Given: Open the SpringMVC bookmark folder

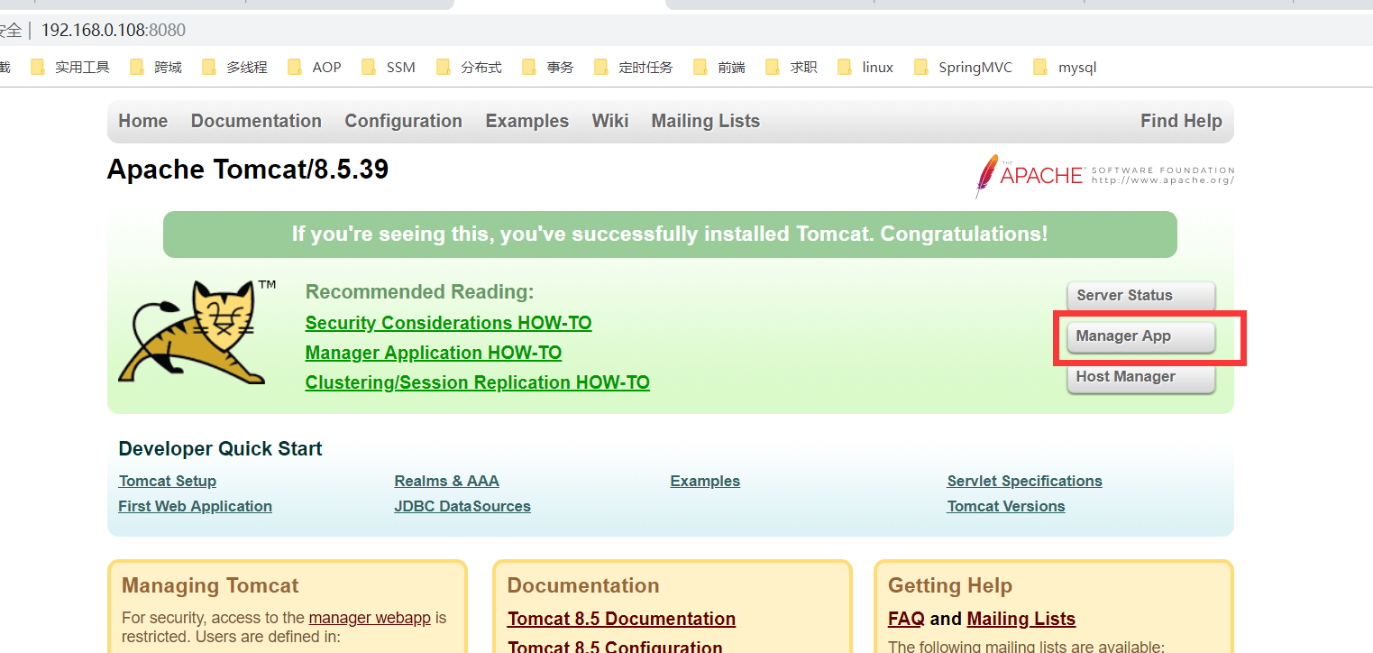Looking at the screenshot, I should [x=963, y=67].
